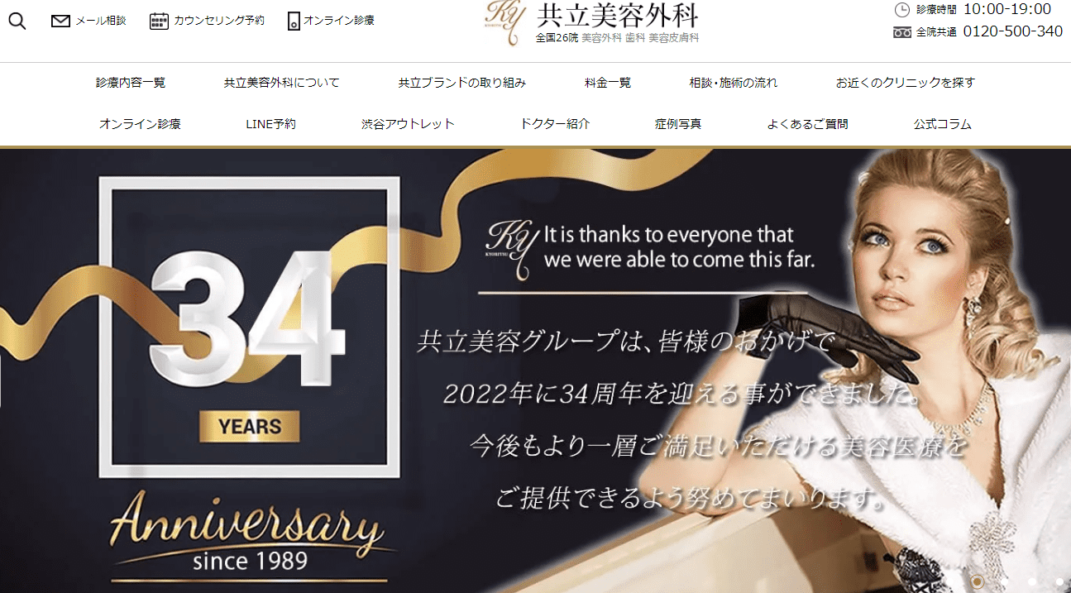Open the search magnifier icon
This screenshot has width=1071, height=593.
click(17, 22)
